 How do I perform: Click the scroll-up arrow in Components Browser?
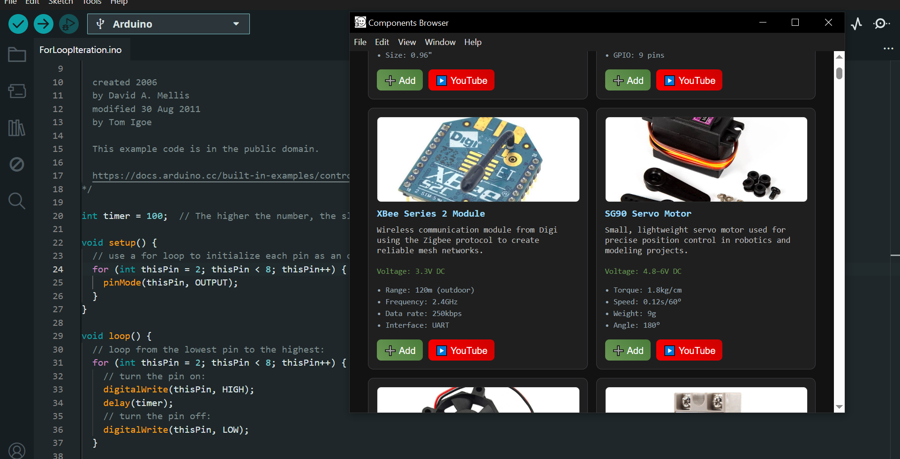840,56
